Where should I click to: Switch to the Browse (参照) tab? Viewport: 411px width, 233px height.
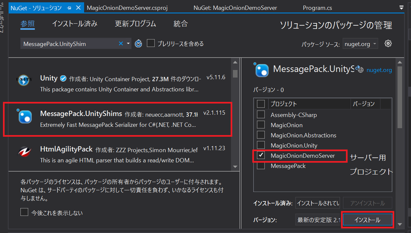point(28,24)
